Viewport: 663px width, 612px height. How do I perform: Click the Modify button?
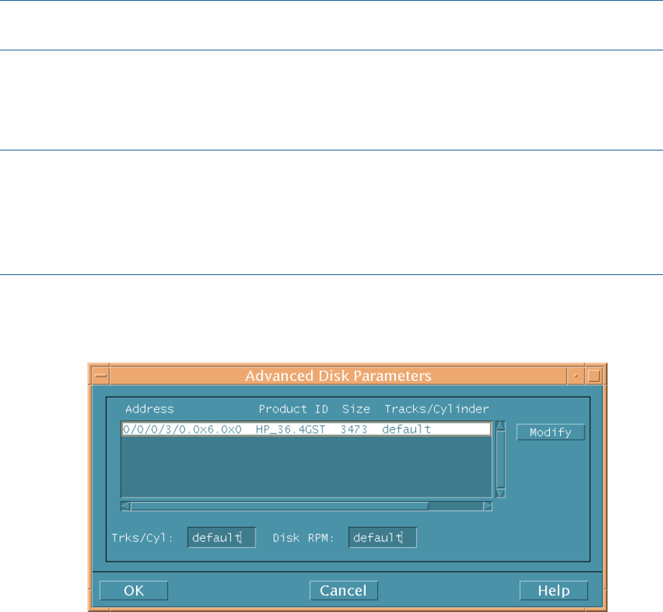click(x=551, y=432)
